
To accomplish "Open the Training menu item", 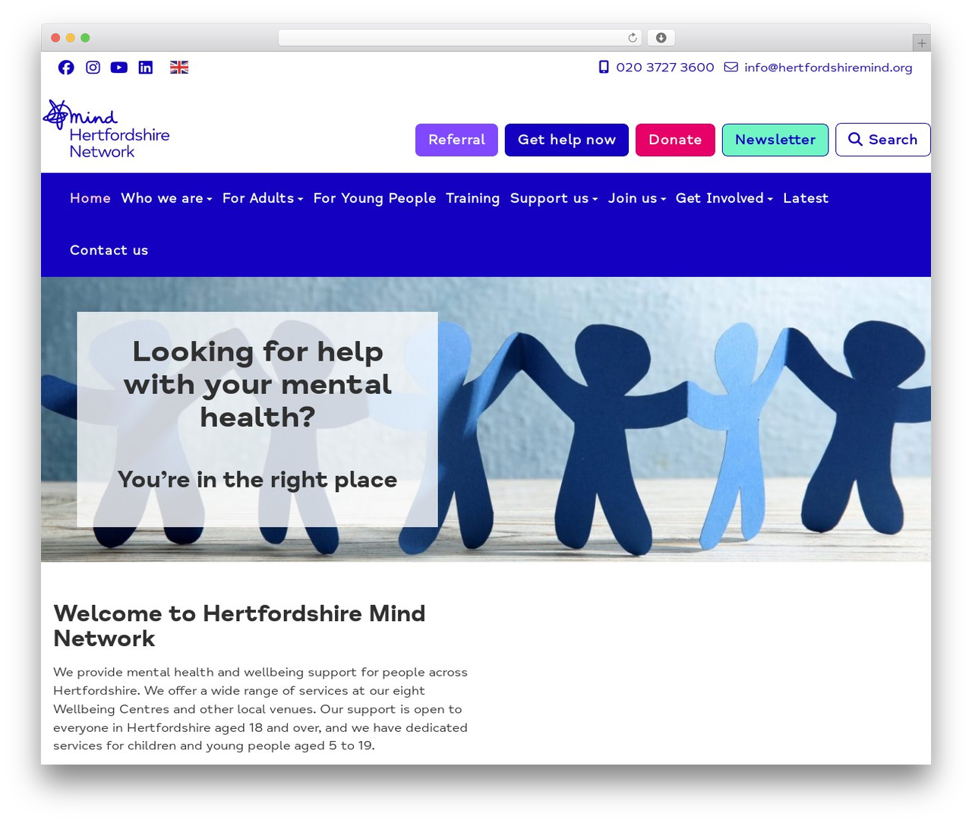I will click(x=473, y=198).
